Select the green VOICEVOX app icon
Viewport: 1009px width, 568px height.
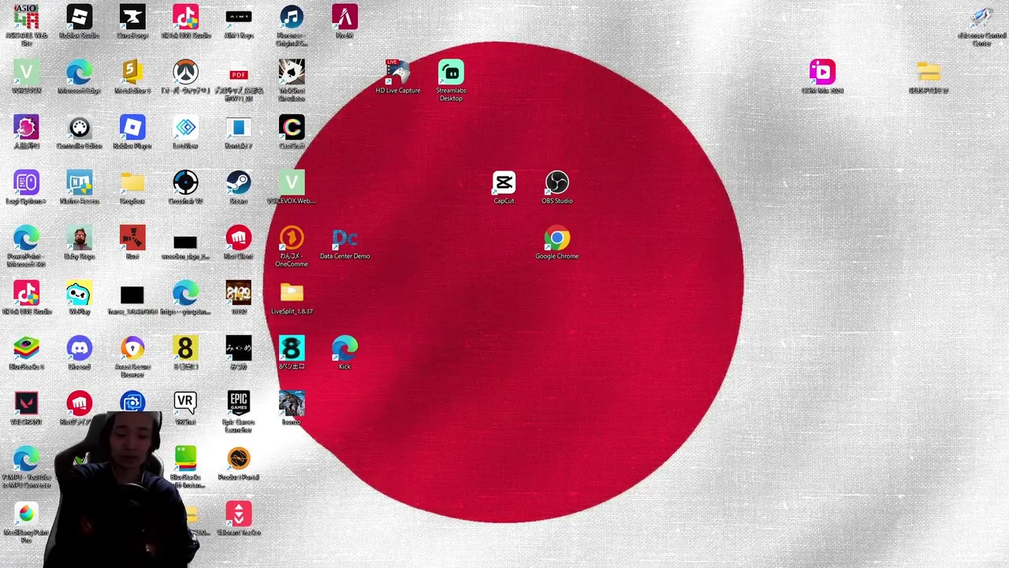click(26, 73)
